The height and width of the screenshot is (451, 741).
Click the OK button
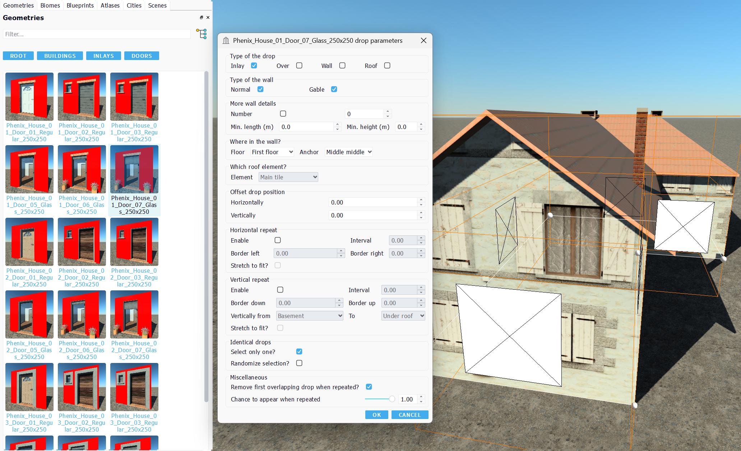pyautogui.click(x=377, y=415)
